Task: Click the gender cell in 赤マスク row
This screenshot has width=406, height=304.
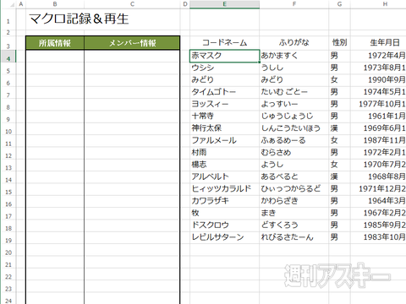Action: (339, 56)
